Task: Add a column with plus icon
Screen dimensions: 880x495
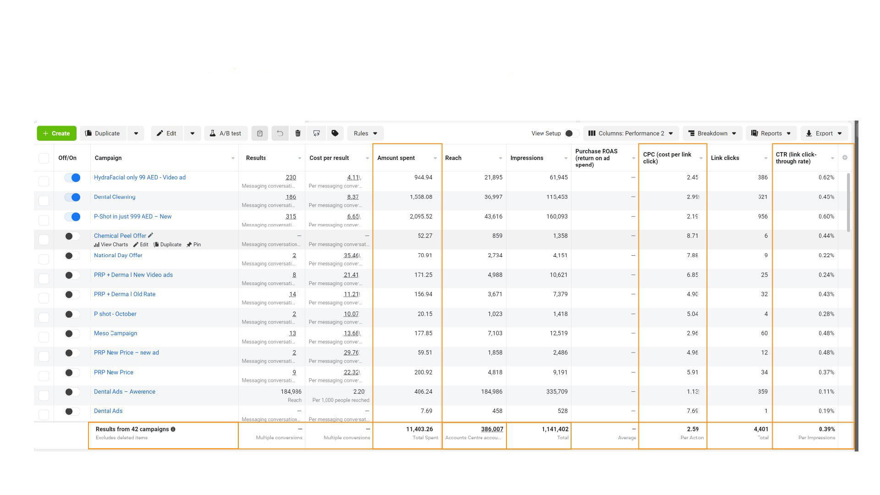Action: point(845,158)
